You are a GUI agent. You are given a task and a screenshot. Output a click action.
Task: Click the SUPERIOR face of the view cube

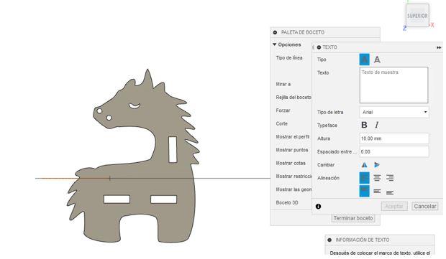417,16
